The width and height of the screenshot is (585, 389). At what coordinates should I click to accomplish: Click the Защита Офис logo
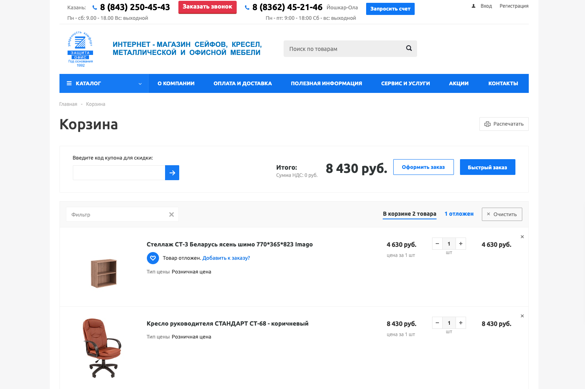81,49
